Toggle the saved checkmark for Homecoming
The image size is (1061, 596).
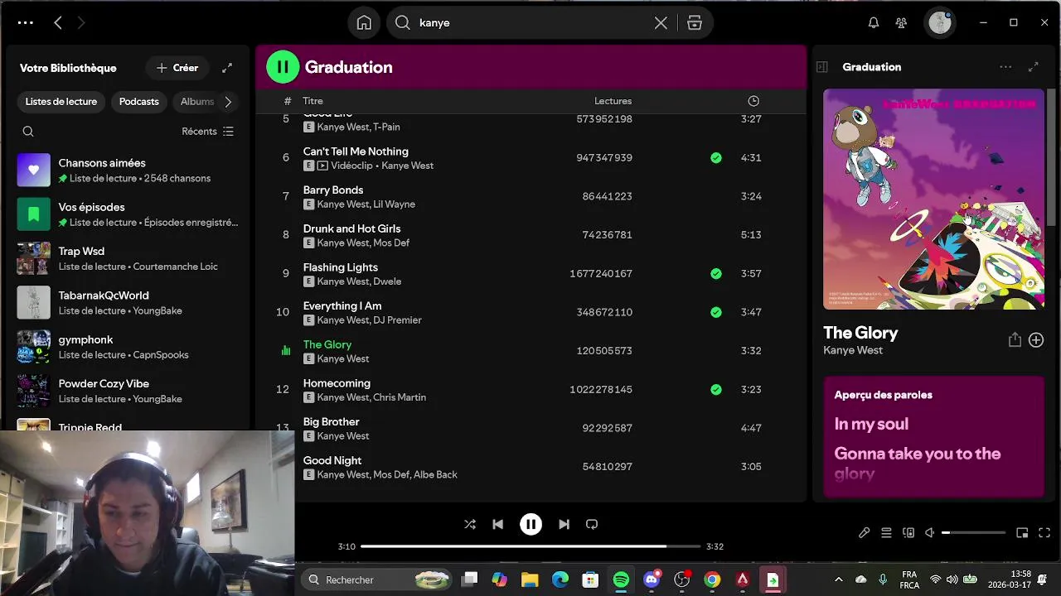(x=716, y=389)
